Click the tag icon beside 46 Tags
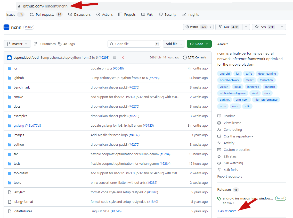 60,44
